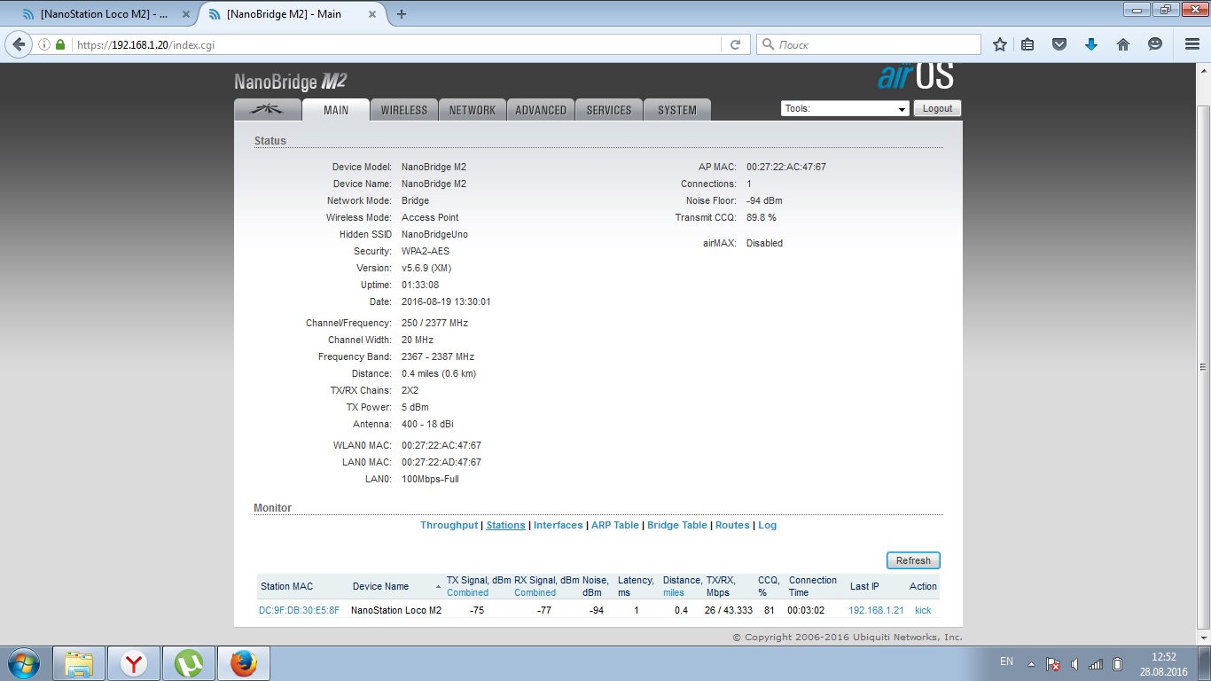Toggle RX Signal Combined link
The image size is (1211, 681).
click(x=535, y=592)
